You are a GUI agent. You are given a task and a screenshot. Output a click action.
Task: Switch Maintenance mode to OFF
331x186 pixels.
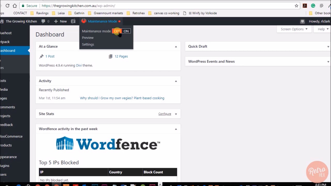[x=117, y=31]
